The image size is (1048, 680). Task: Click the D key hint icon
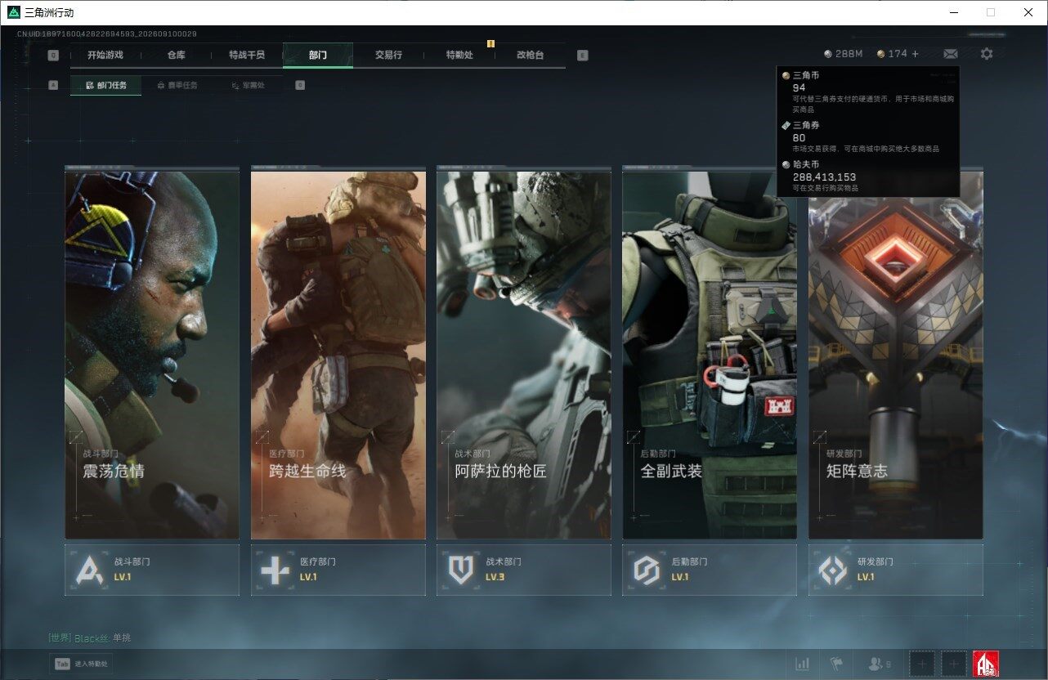[x=300, y=85]
